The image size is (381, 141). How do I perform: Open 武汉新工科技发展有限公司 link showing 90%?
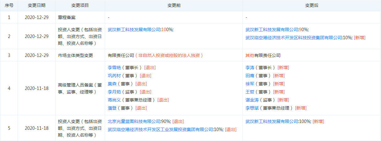point(272,30)
